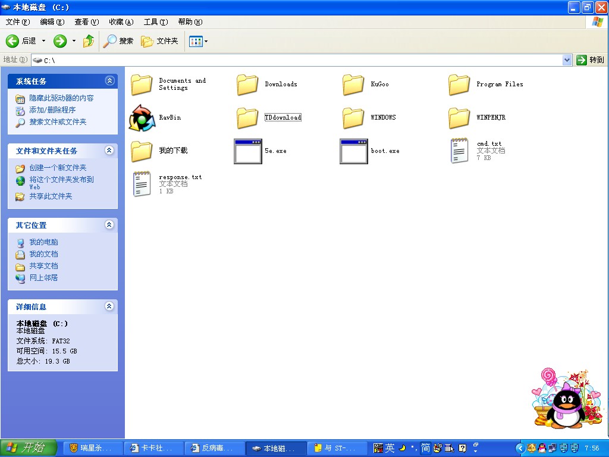
Task: Go up one folder level
Action: [x=89, y=41]
